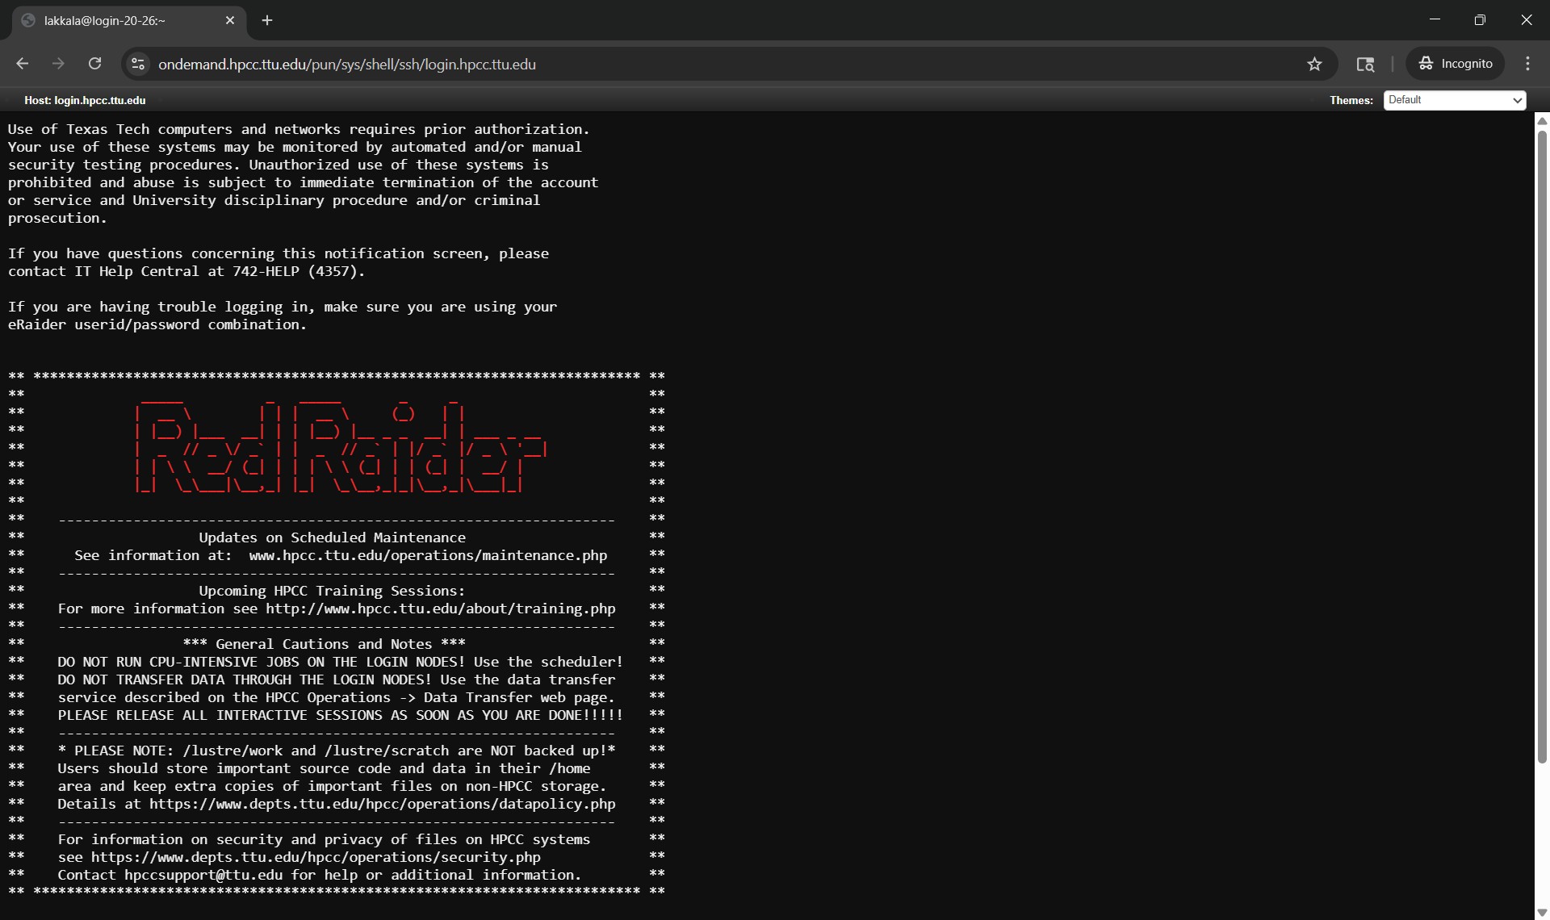
Task: Reload the current page
Action: (x=94, y=64)
